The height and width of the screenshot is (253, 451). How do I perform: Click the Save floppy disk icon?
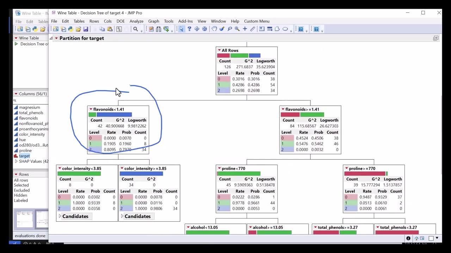(86, 29)
